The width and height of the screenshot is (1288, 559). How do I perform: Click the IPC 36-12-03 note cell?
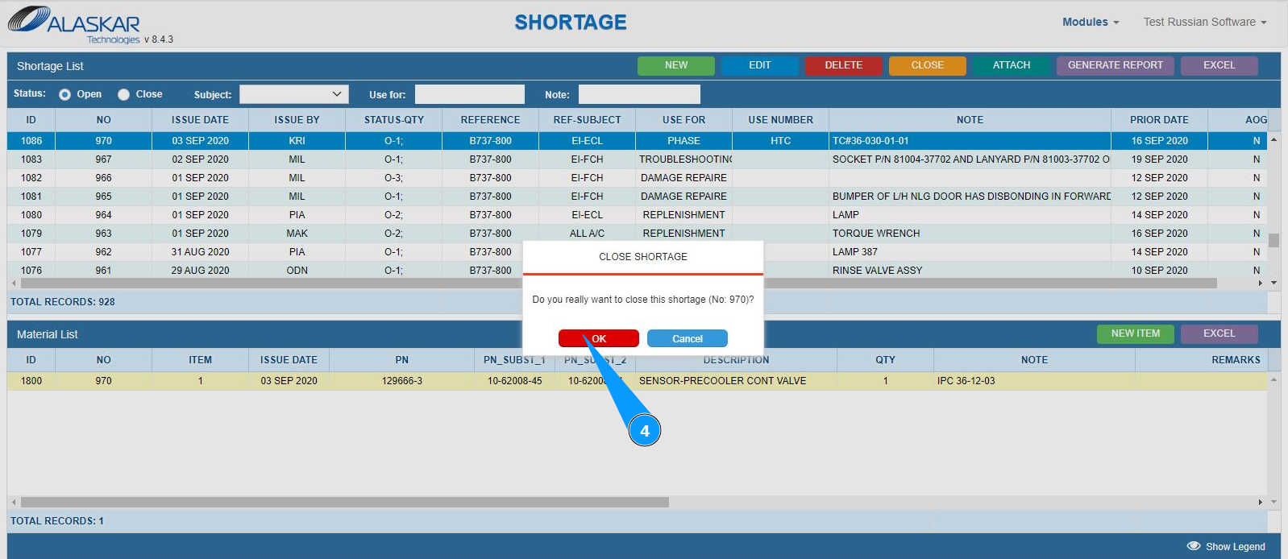(1034, 381)
